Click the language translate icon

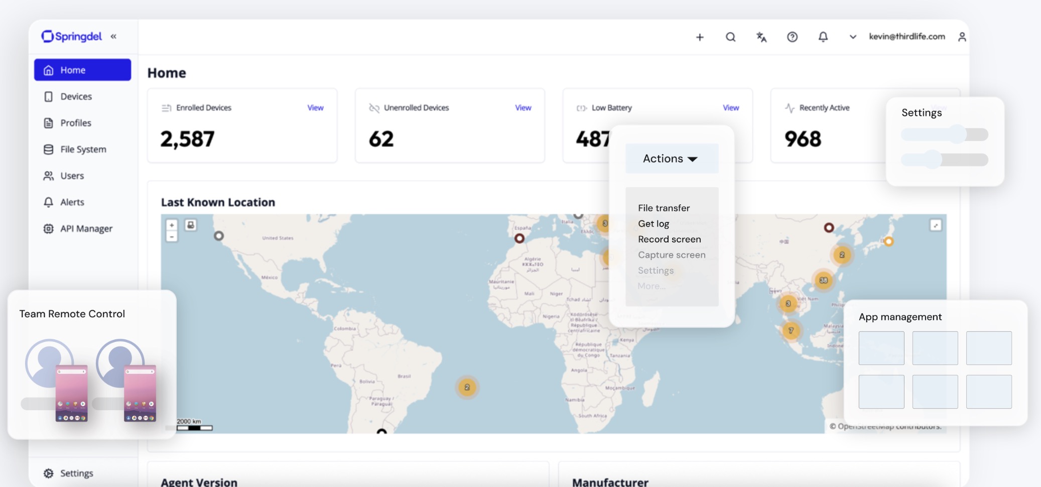pos(761,37)
